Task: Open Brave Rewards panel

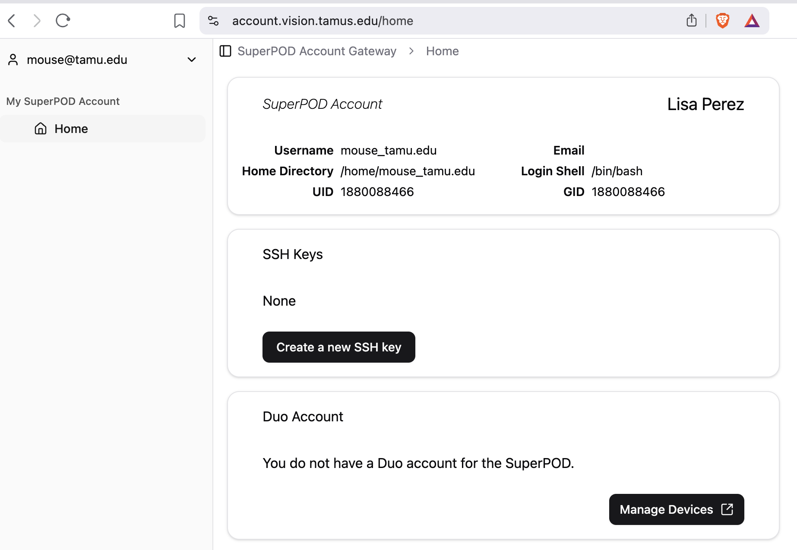Action: [x=752, y=20]
